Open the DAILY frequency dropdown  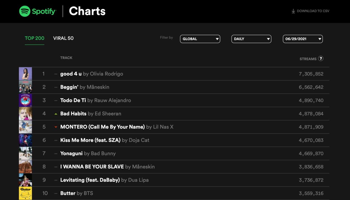click(251, 39)
